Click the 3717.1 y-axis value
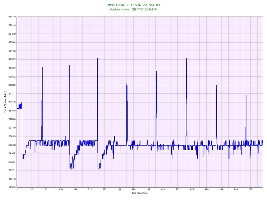The image size is (267, 200). click(x=12, y=93)
